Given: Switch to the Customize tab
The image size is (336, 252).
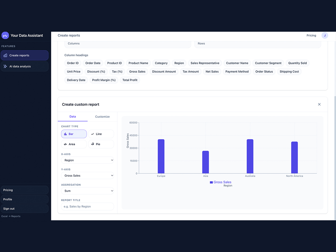Looking at the screenshot, I should (x=102, y=116).
